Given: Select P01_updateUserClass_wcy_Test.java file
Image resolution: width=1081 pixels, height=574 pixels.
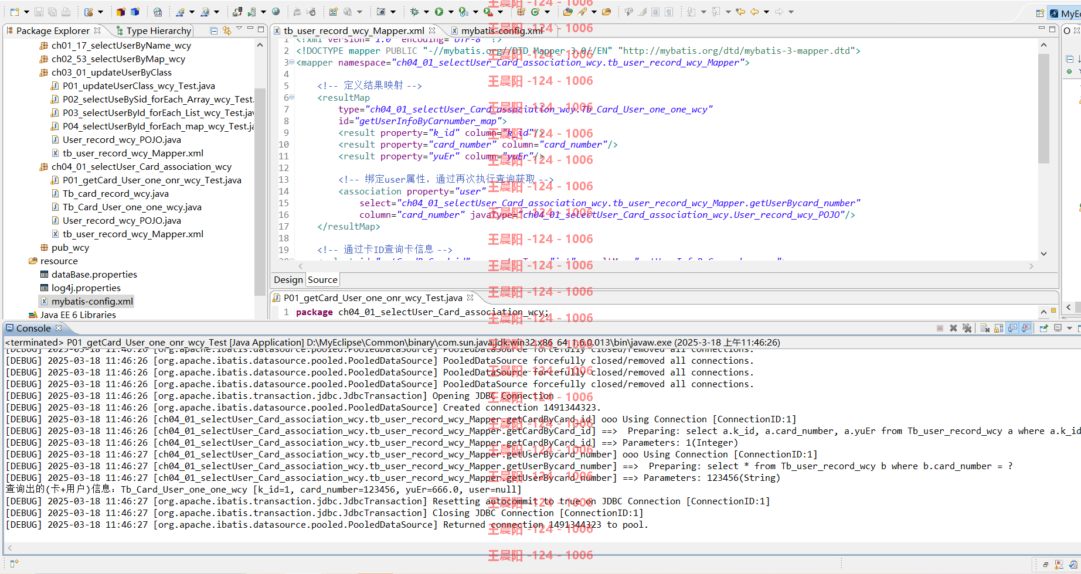Looking at the screenshot, I should [x=138, y=86].
